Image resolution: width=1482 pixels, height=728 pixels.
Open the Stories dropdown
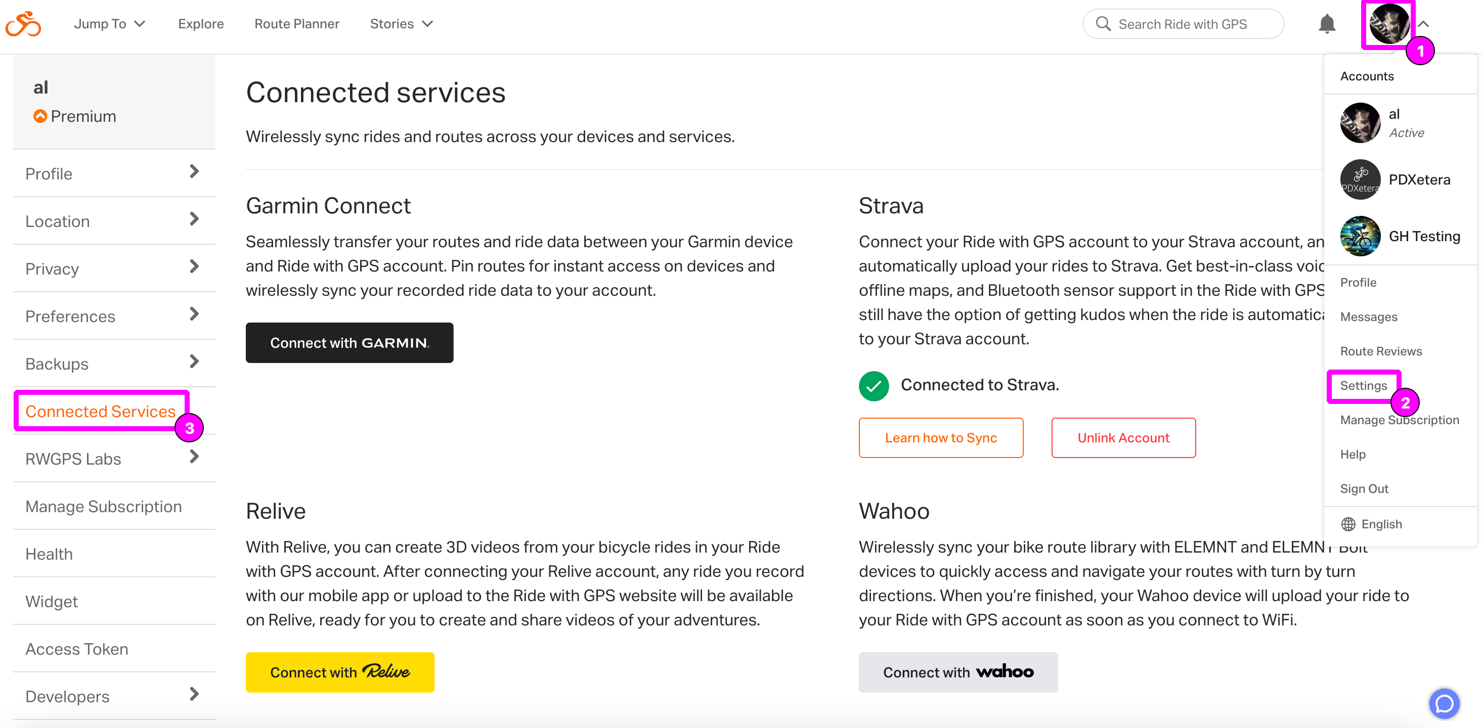pyautogui.click(x=401, y=24)
